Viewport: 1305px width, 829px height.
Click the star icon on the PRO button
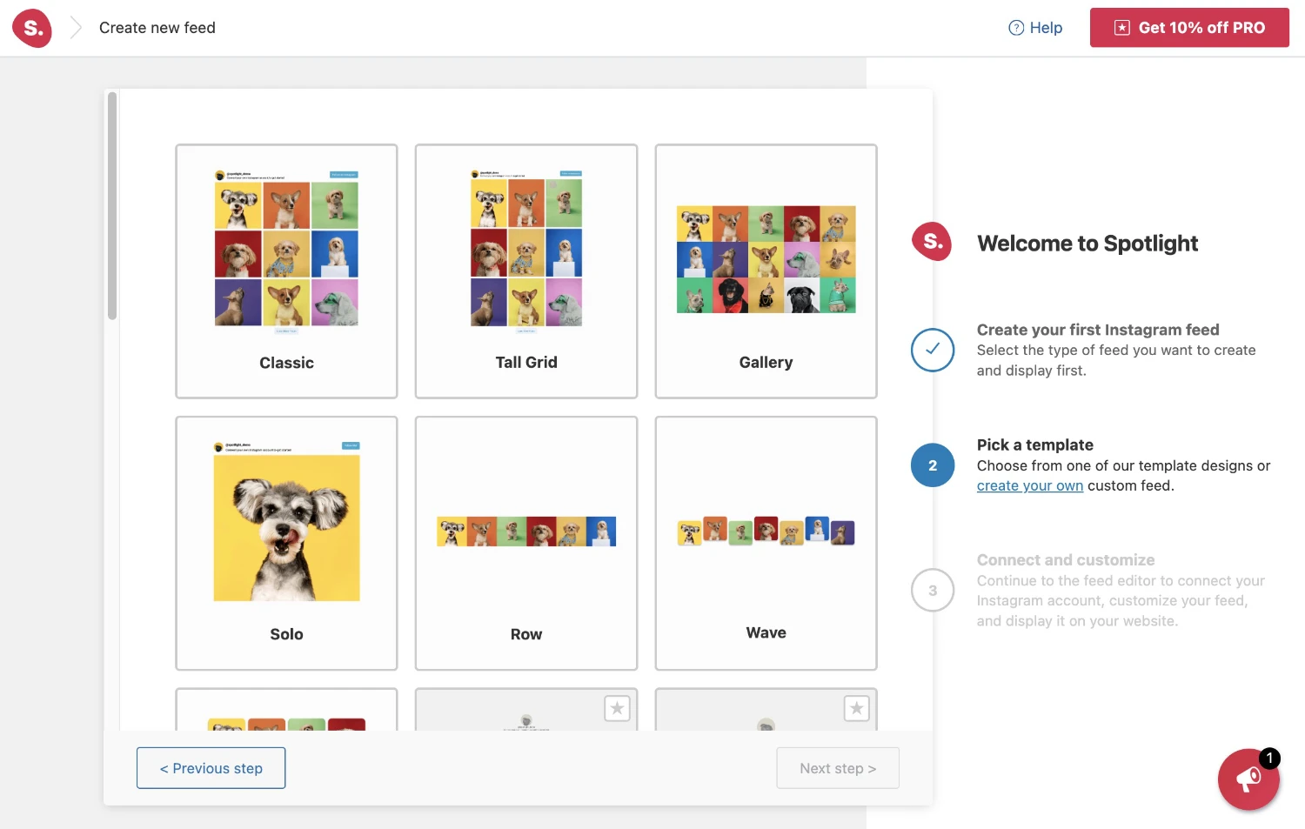[x=1122, y=28]
